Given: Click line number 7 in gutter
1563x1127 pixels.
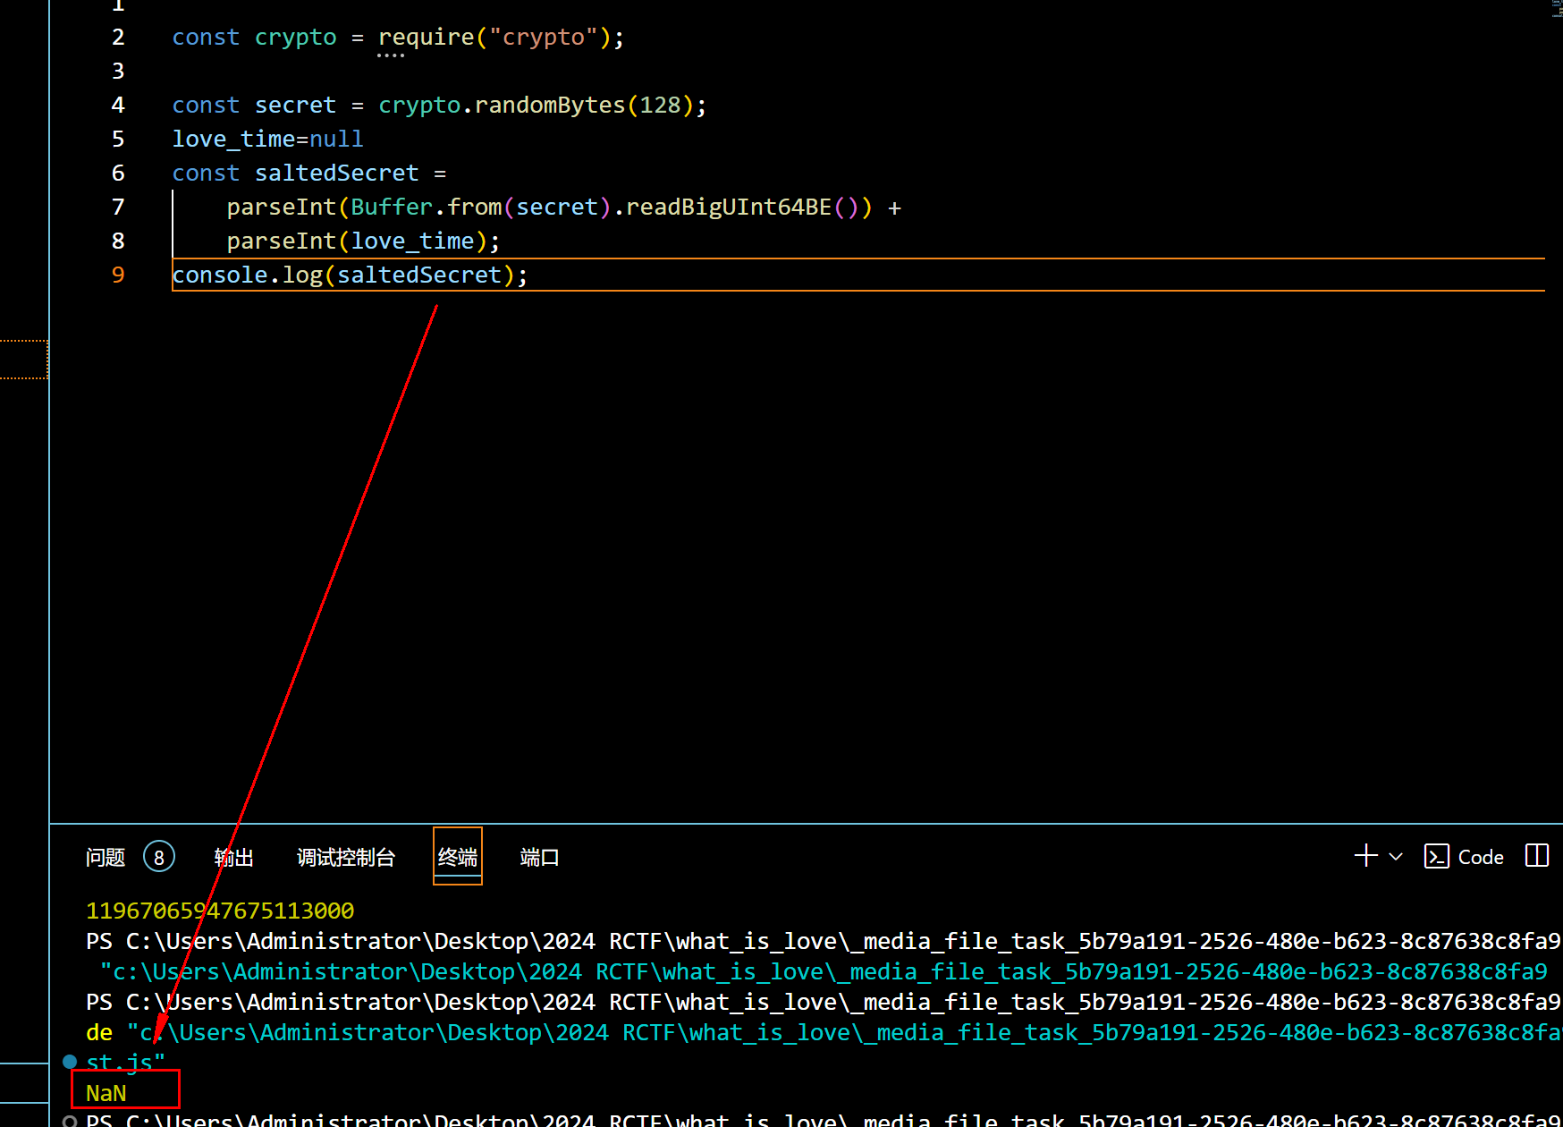Looking at the screenshot, I should (118, 208).
